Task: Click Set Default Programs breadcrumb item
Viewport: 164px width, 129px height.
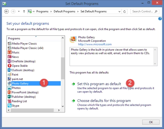Action: point(94,12)
